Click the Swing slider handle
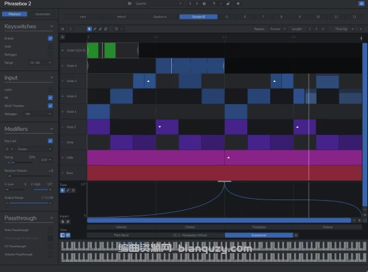The width and height of the screenshot is (368, 272). (13, 163)
